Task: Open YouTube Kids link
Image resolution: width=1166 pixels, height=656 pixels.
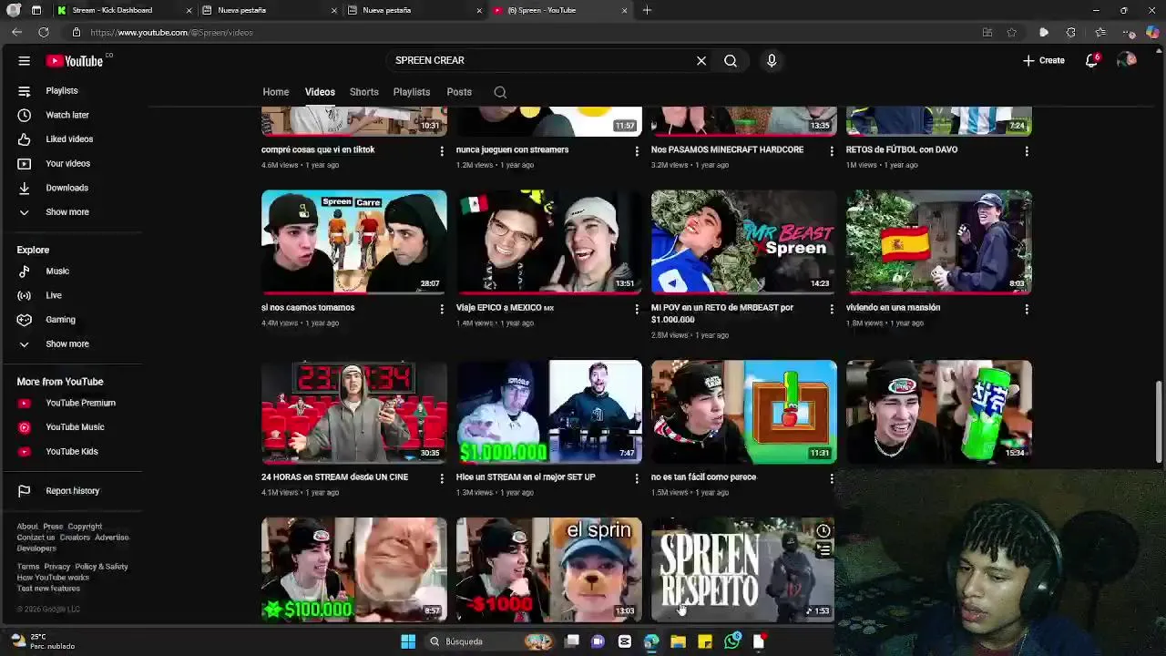Action: point(73,451)
